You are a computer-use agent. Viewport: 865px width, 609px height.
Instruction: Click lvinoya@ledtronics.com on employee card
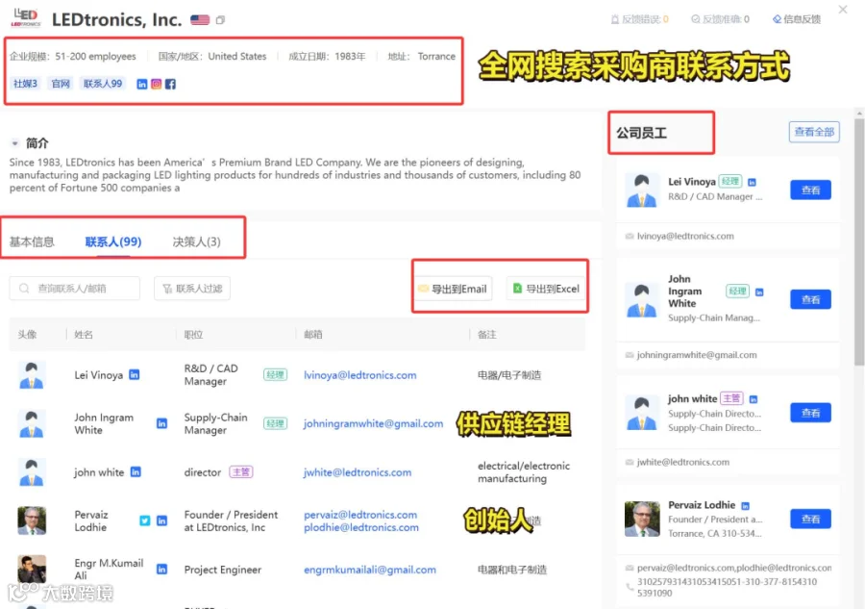click(685, 236)
